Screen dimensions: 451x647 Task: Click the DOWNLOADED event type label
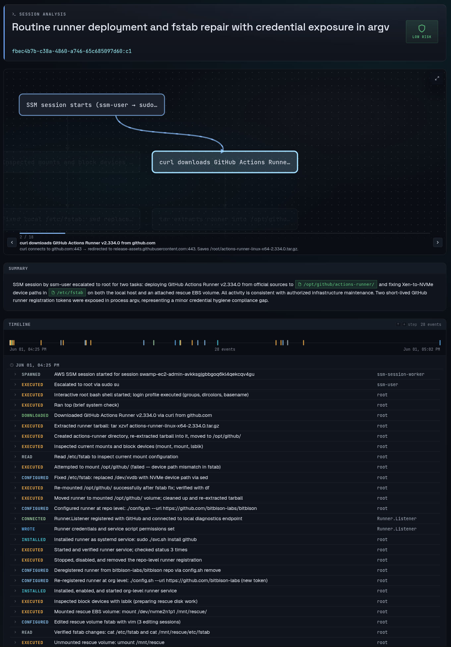coord(35,416)
